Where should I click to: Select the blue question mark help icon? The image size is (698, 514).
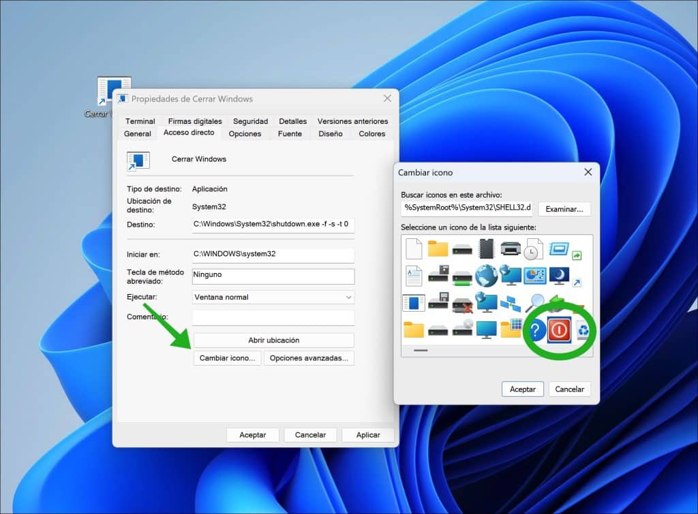[536, 330]
